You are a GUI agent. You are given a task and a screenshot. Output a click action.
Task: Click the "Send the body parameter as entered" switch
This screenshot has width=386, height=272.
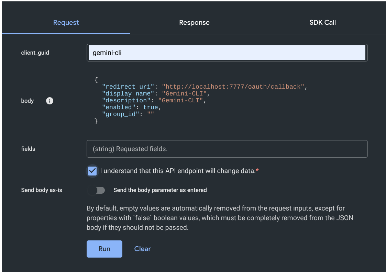(x=97, y=190)
